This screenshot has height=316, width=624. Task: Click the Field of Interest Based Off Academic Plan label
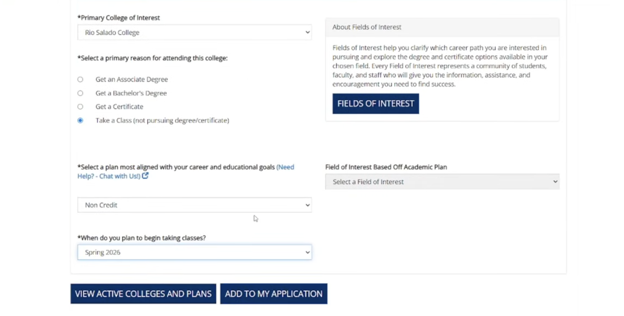coord(386,167)
